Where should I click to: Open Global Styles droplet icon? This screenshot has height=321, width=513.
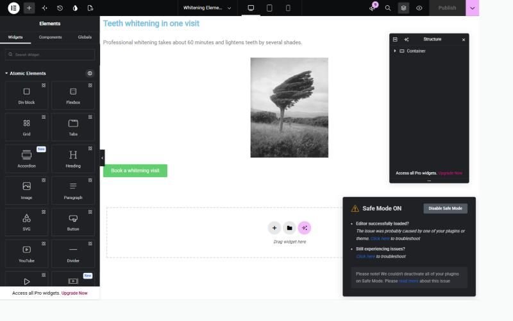(75, 8)
